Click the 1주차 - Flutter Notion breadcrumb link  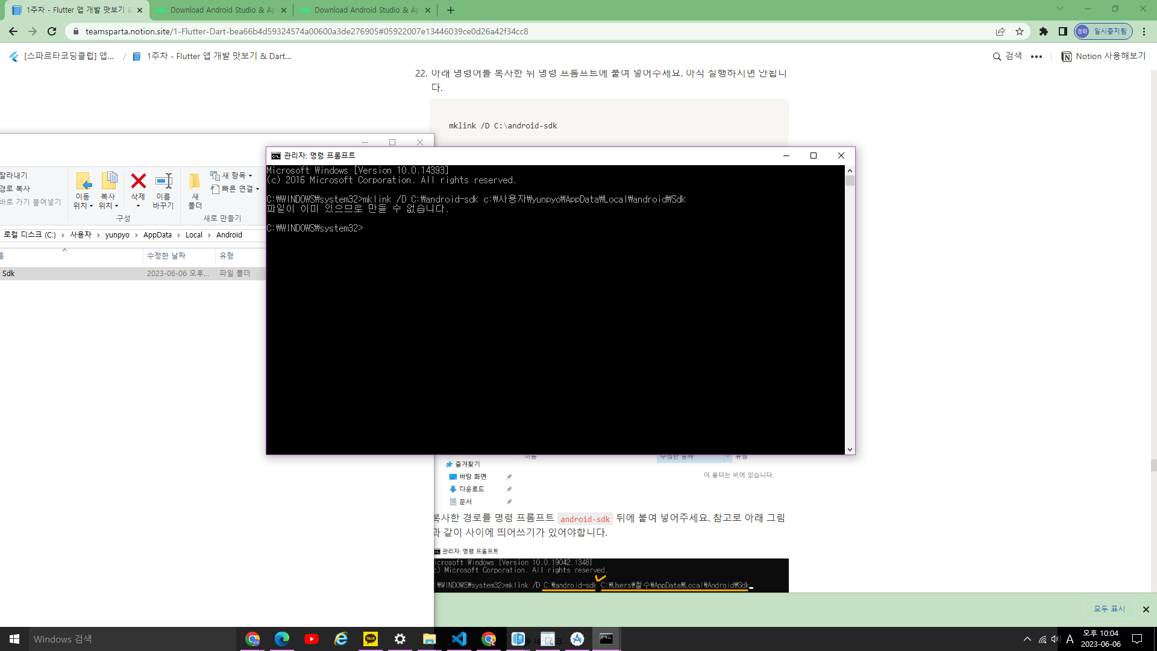(x=212, y=56)
